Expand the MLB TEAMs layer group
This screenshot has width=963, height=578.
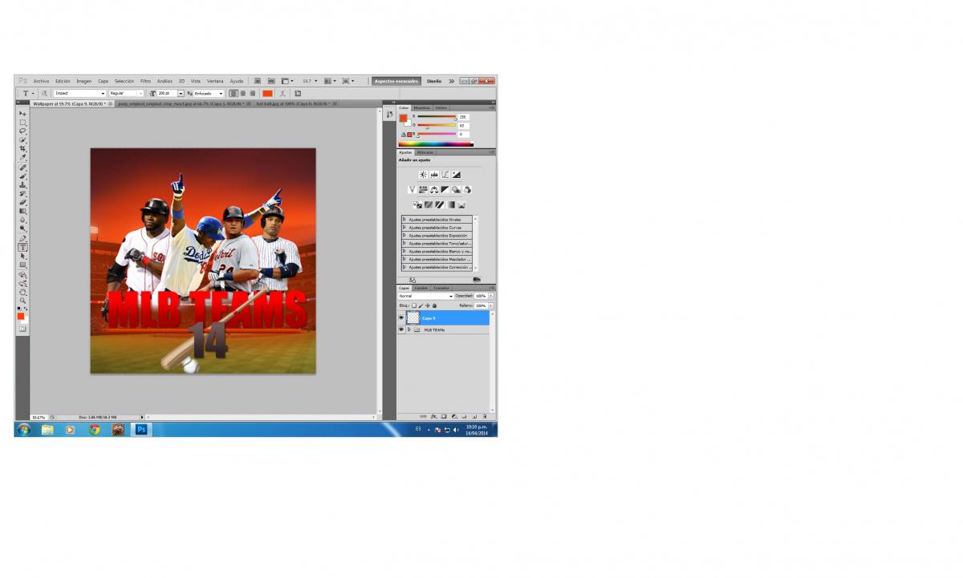pyautogui.click(x=408, y=329)
